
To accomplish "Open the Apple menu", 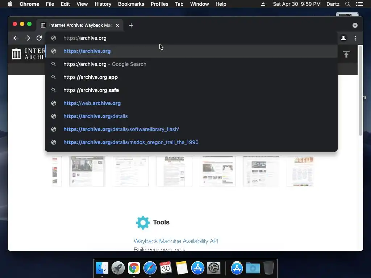I will pos(10,4).
